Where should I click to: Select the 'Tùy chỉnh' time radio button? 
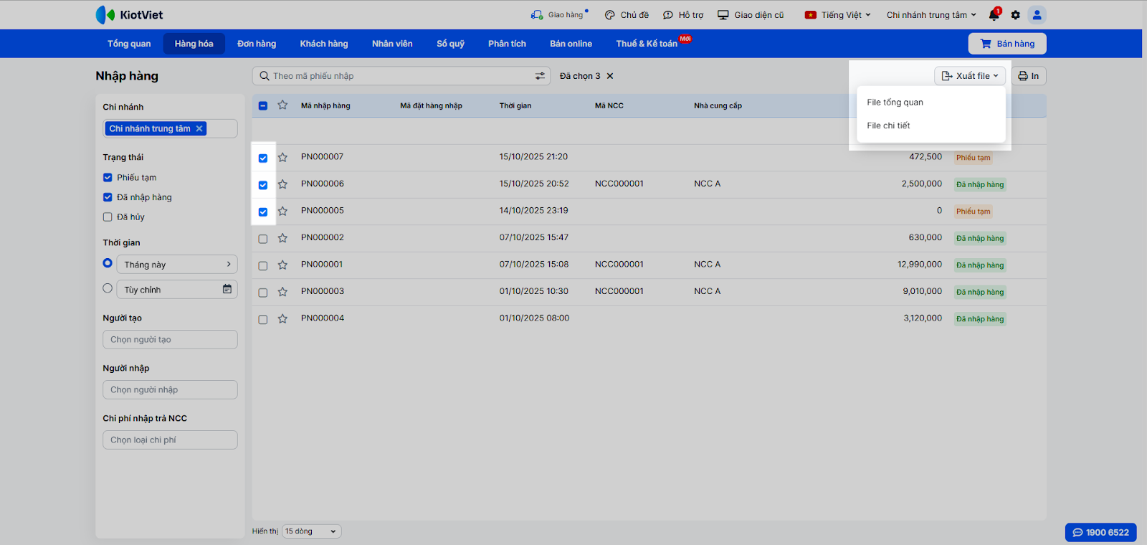(108, 288)
